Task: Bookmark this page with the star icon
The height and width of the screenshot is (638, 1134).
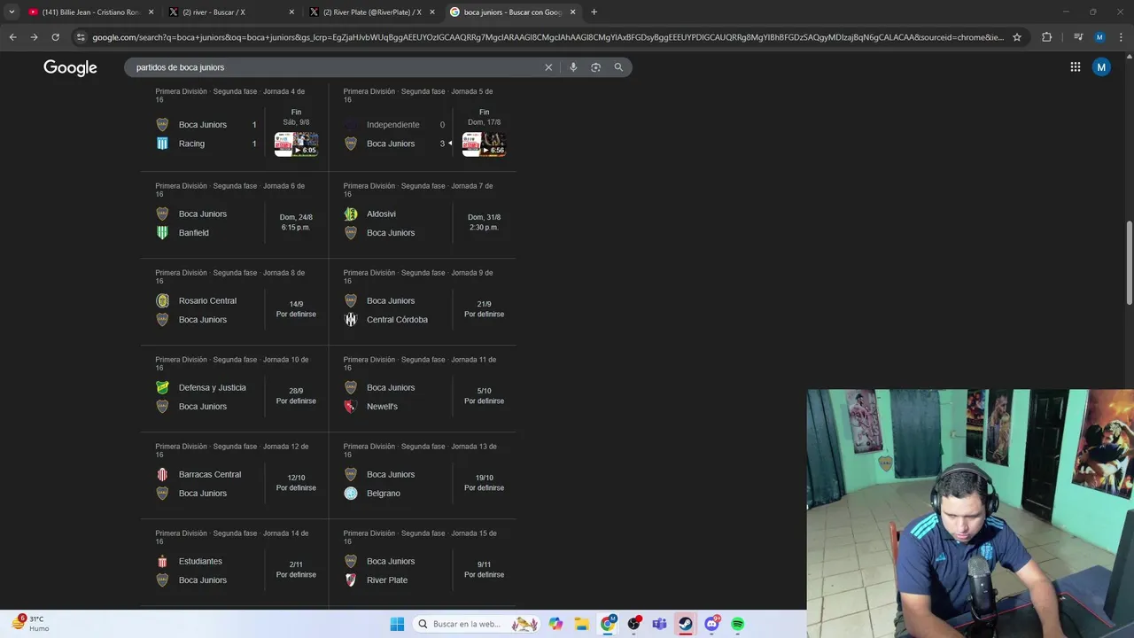Action: 1017,37
